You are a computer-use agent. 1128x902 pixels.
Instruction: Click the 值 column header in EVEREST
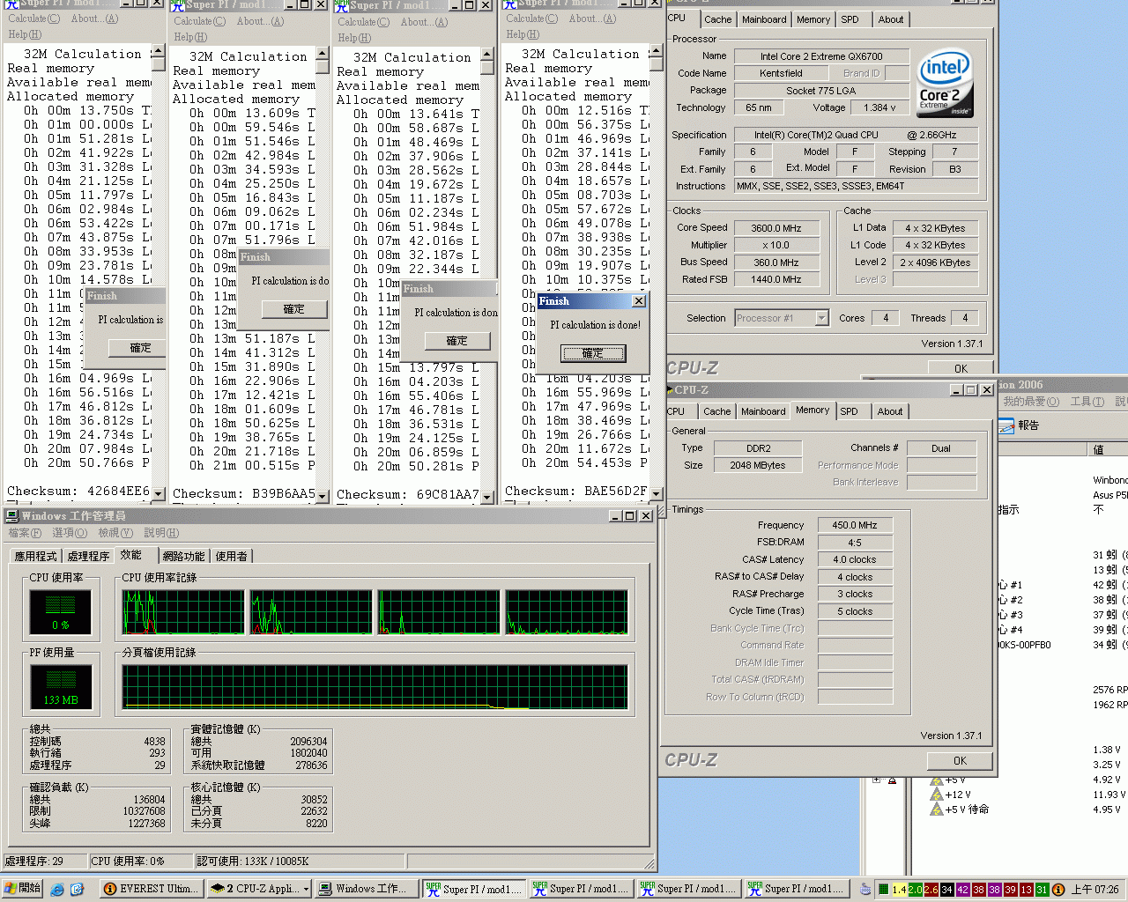1109,449
